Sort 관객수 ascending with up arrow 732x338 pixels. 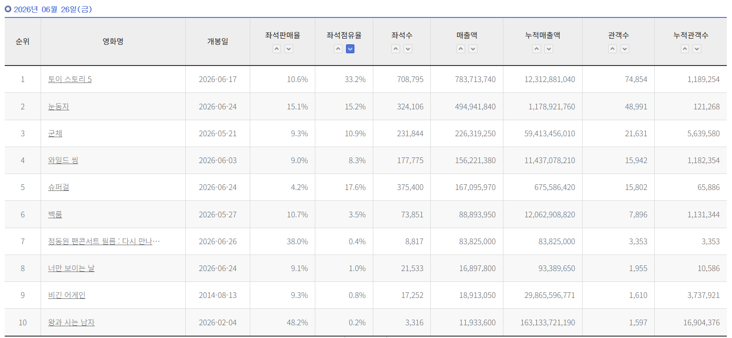click(612, 49)
